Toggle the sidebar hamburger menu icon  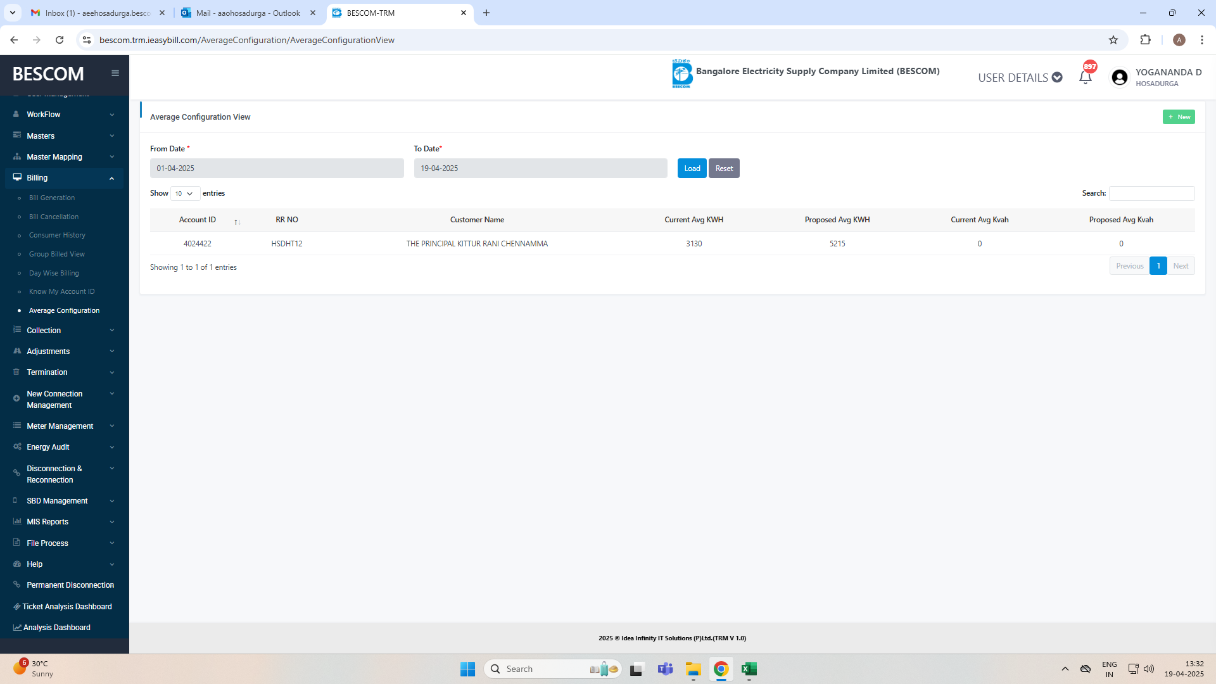115,73
